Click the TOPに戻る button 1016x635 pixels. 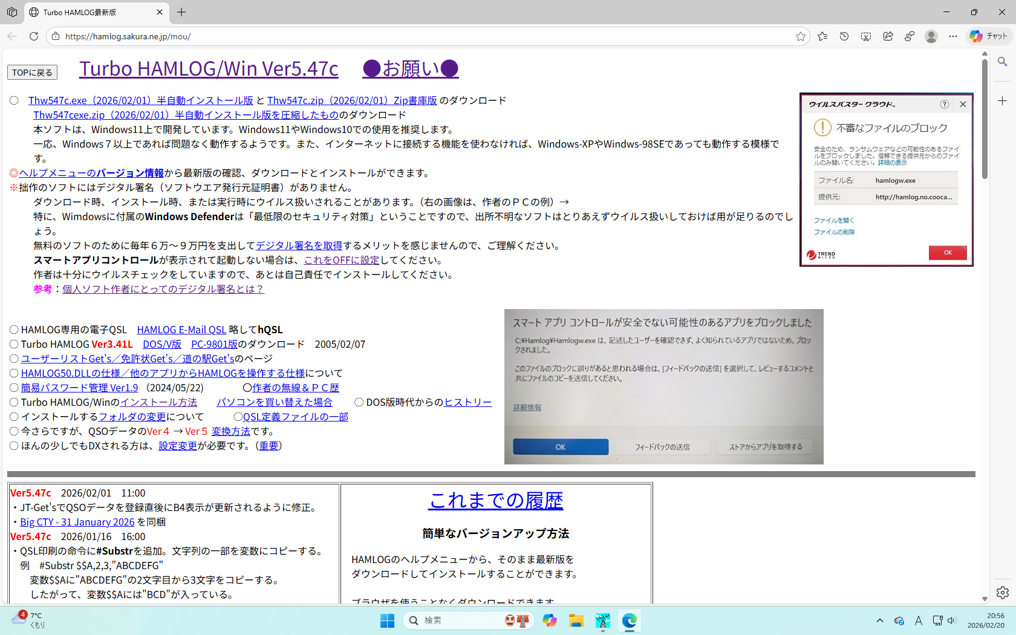pyautogui.click(x=32, y=73)
